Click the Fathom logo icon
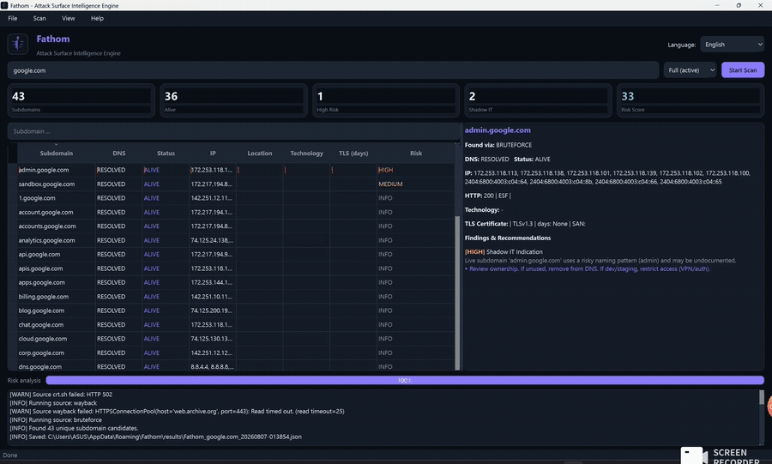772x464 pixels. (18, 44)
